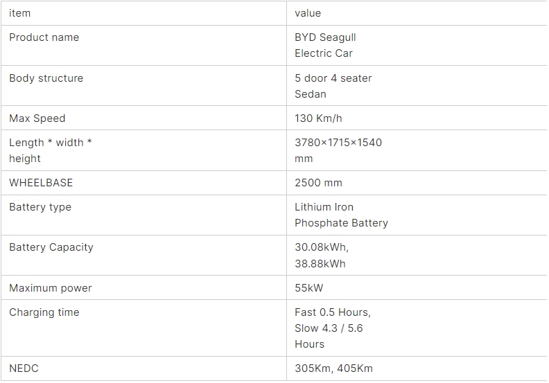Click the 'Battery Capacity' label

(x=51, y=247)
